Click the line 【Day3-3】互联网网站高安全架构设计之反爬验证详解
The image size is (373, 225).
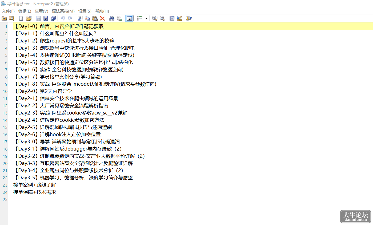tap(73, 163)
